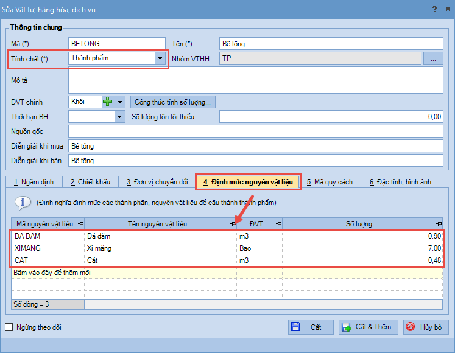Click the Nhóm VTHH field showing TP
Screen dimensions: 455x353
click(x=320, y=58)
